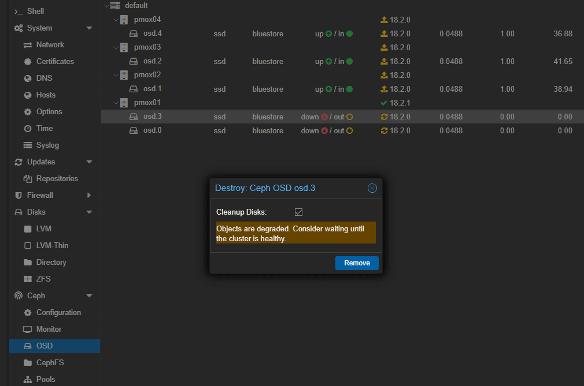Collapse the pmox01 host node
Viewport: 584px width, 386px height.
pyautogui.click(x=116, y=103)
